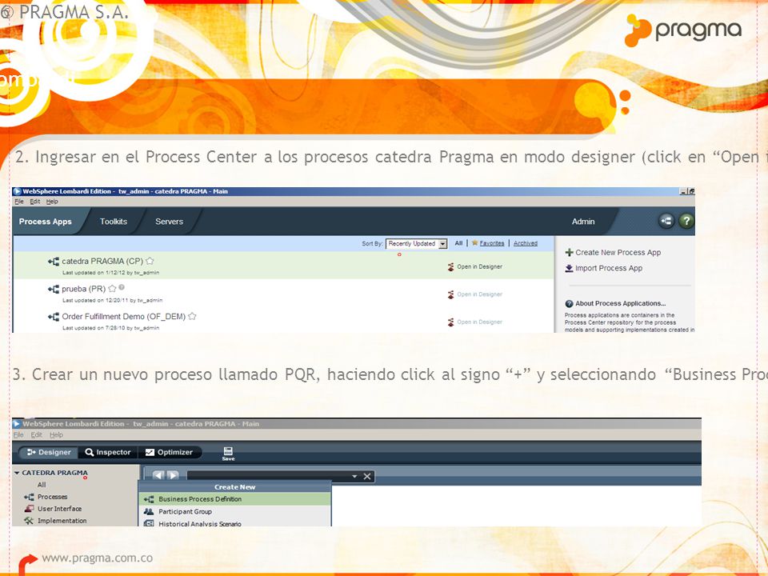
Task: Click the About Process Applications info icon
Action: 569,304
